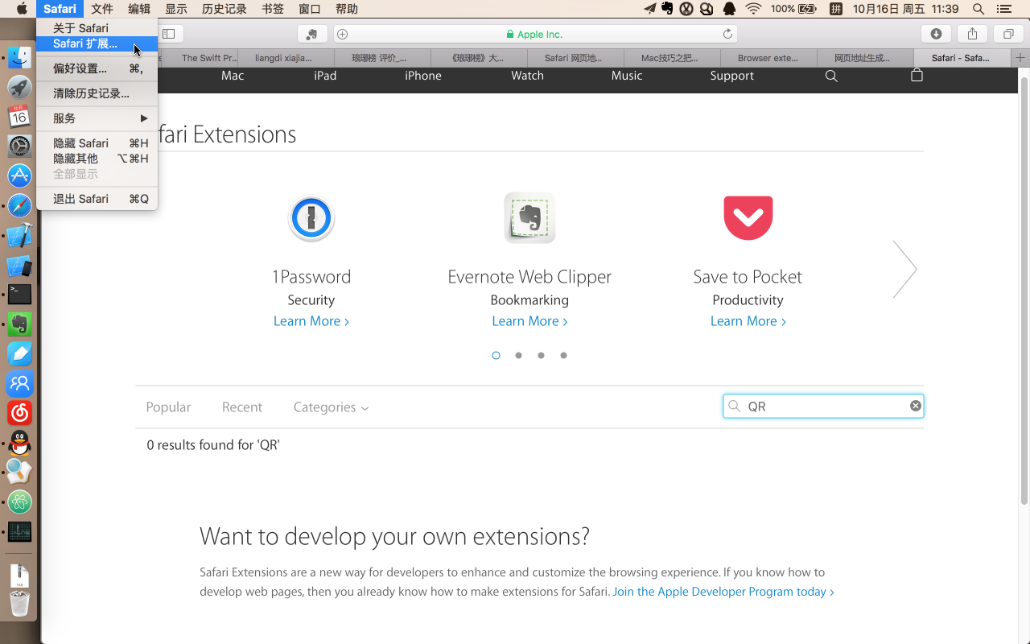Click the Evernote Web Clipper extension icon
The height and width of the screenshot is (644, 1030).
tap(529, 217)
